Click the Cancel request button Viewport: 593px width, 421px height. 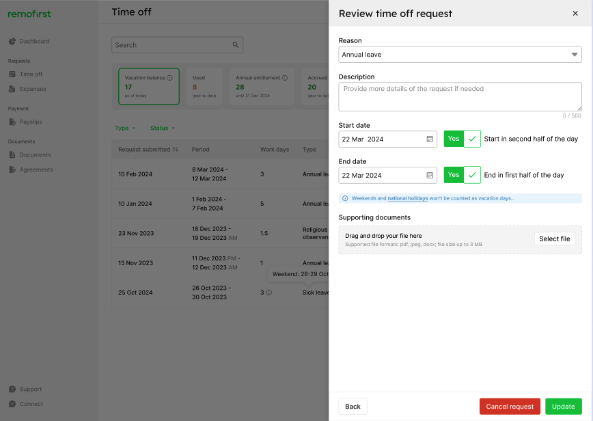(x=510, y=406)
